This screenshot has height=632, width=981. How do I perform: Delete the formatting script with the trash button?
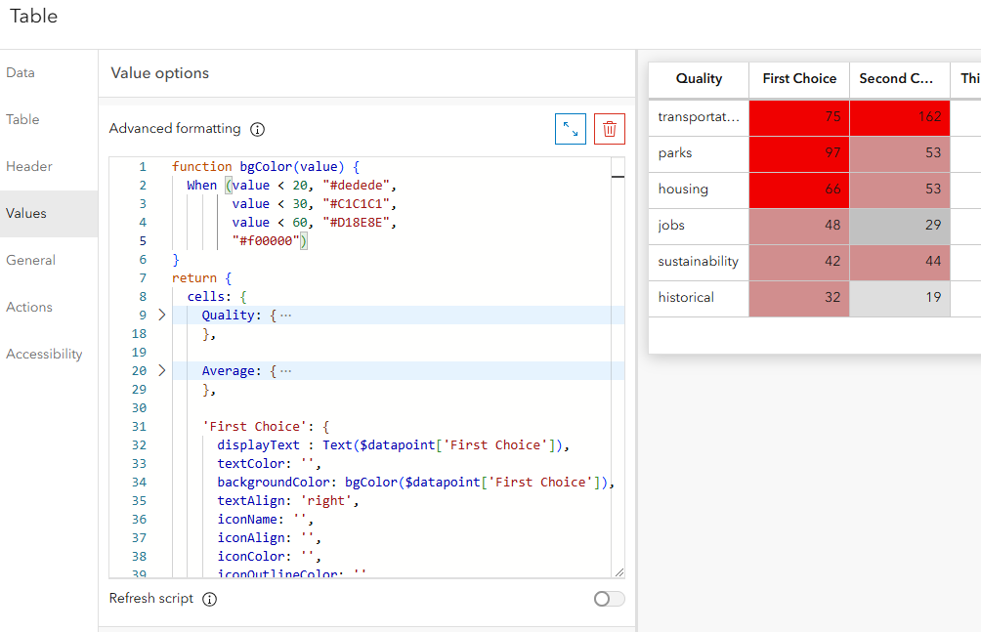pos(609,128)
